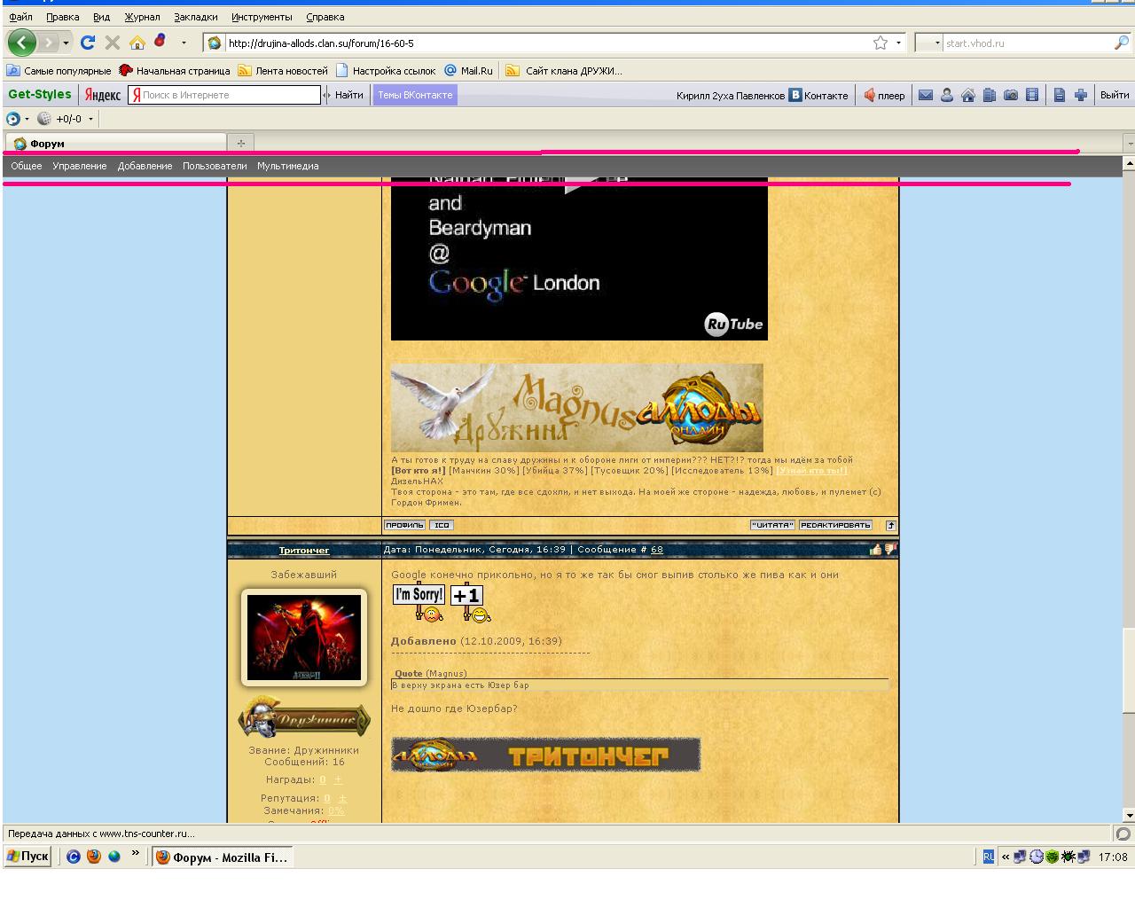Open the back-history dropdown arrow
The height and width of the screenshot is (908, 1135).
tap(66, 43)
